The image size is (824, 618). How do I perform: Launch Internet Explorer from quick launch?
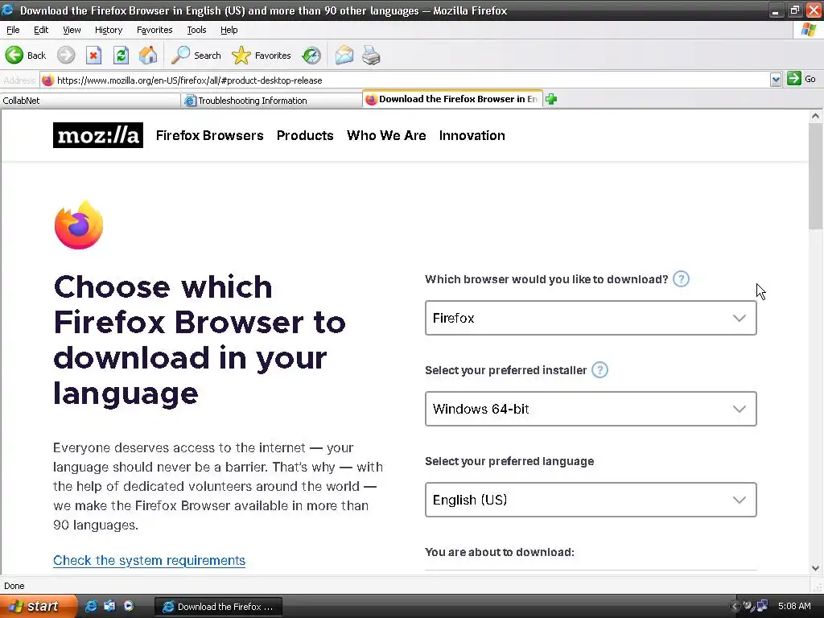click(x=91, y=606)
